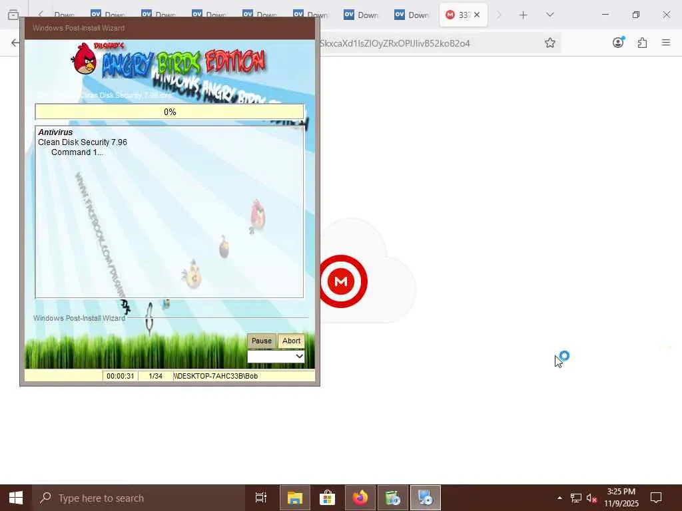Image resolution: width=682 pixels, height=511 pixels.
Task: Click the 'Antivirus' heading in the wizard
Action: [55, 132]
